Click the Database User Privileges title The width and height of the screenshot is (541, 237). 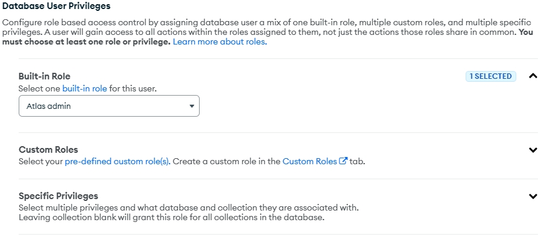click(x=56, y=6)
